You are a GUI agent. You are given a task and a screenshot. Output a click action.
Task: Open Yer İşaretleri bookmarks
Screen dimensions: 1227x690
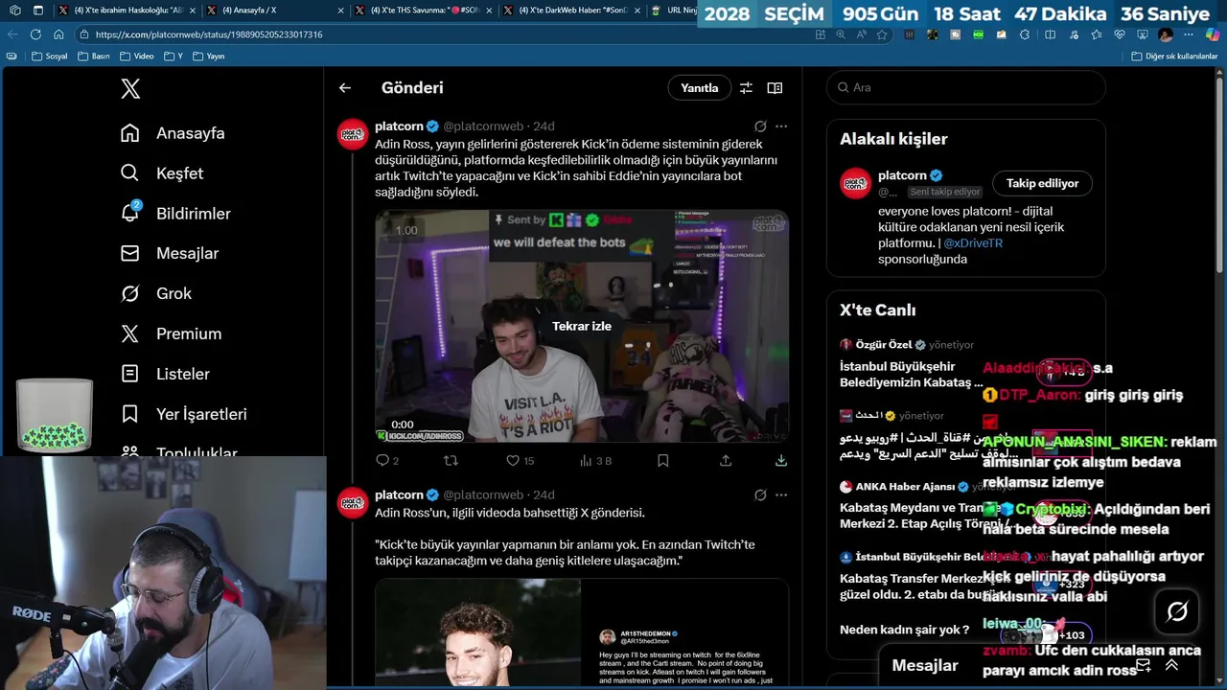[x=184, y=414]
